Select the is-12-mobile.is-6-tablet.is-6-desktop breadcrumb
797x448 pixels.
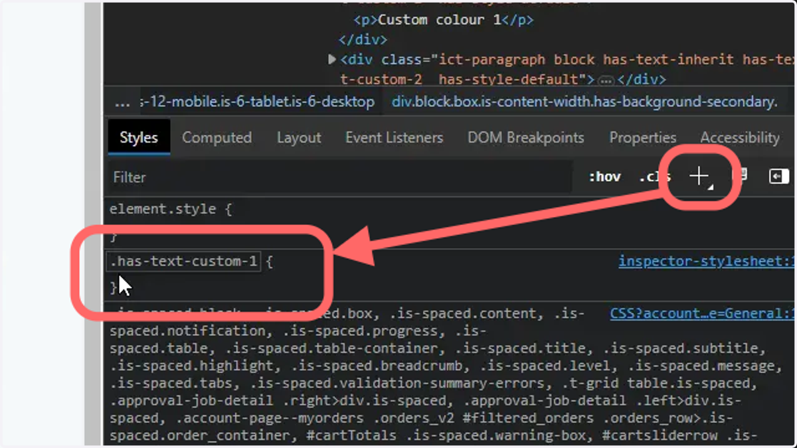(x=258, y=102)
